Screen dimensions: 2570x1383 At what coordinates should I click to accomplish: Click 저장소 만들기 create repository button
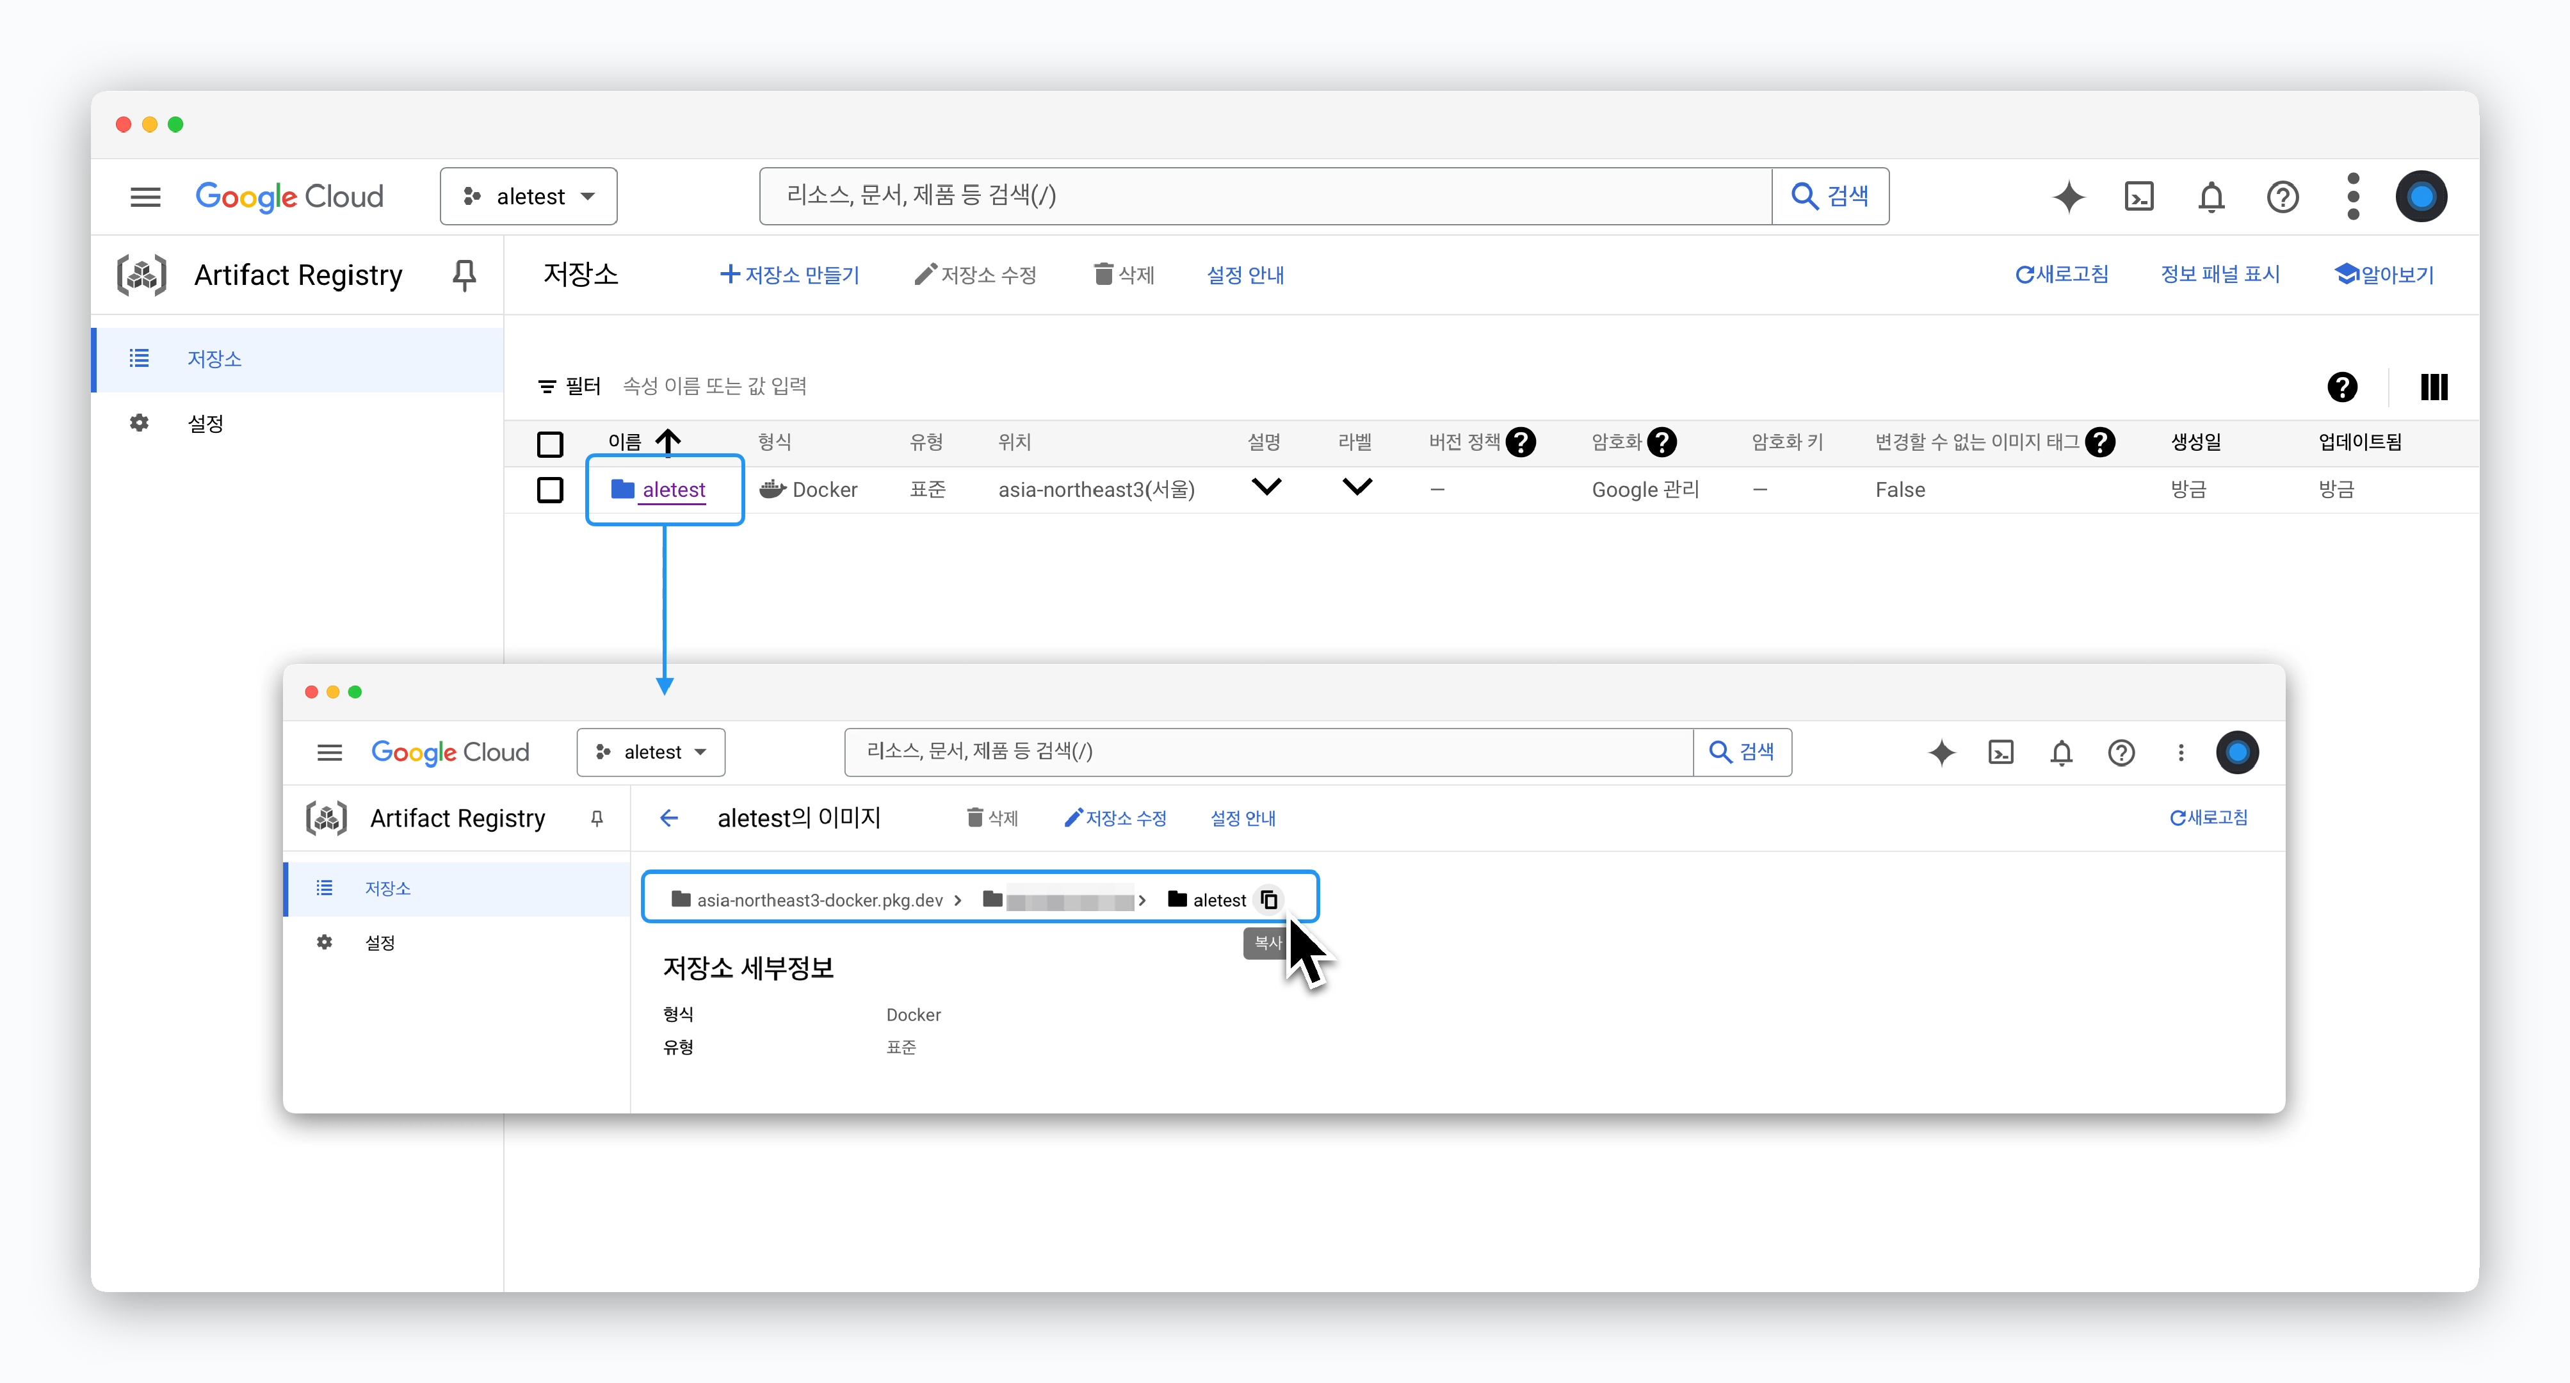[x=789, y=275]
